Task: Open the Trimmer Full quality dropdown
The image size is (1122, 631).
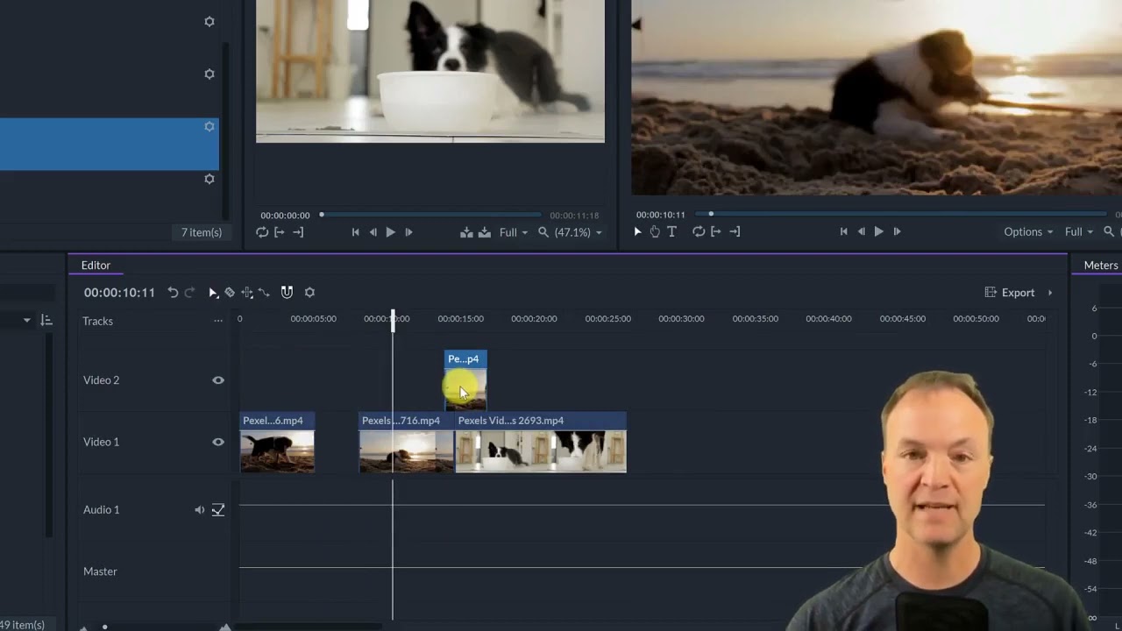Action: click(514, 232)
